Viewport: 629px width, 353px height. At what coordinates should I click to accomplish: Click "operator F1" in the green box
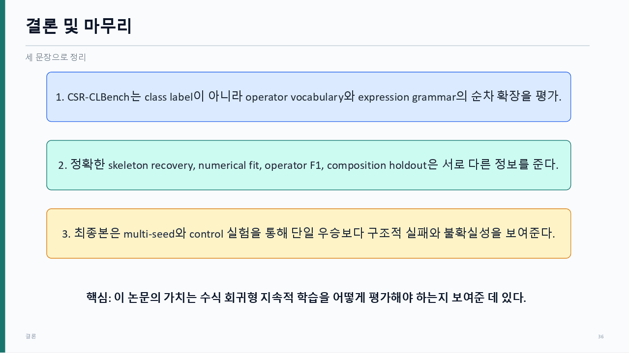292,165
